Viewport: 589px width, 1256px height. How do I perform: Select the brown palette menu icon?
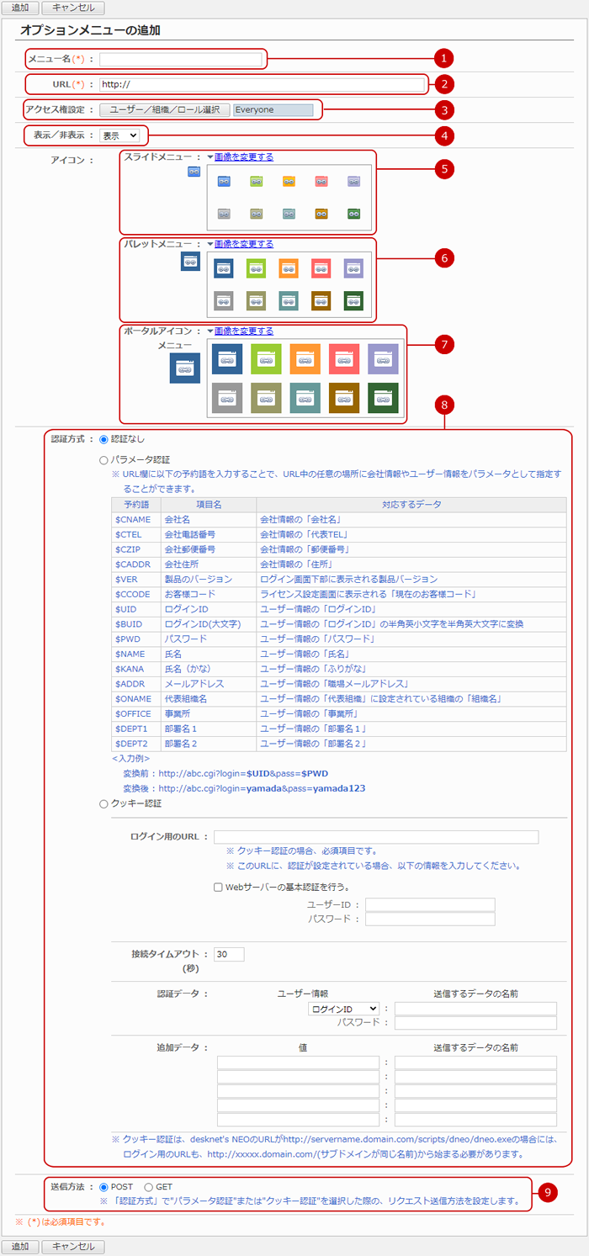point(321,301)
